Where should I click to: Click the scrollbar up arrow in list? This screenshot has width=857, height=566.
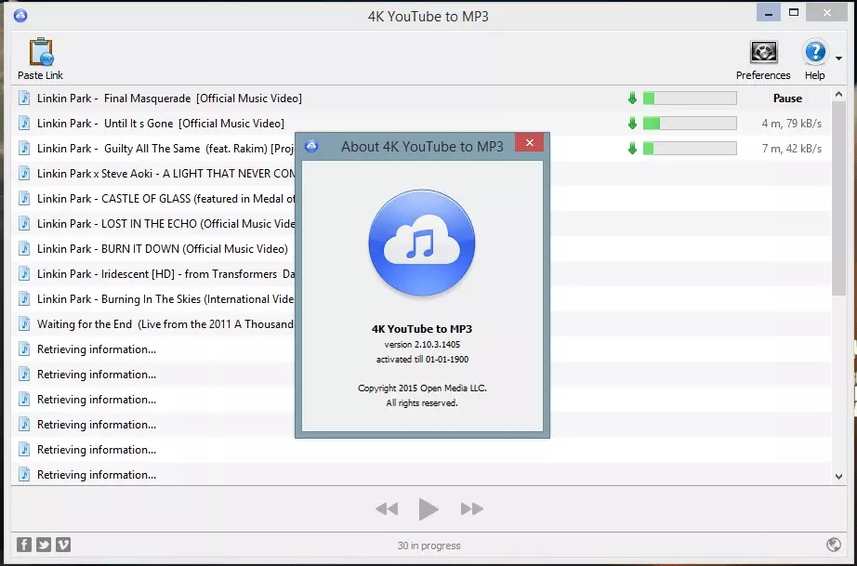tap(838, 95)
